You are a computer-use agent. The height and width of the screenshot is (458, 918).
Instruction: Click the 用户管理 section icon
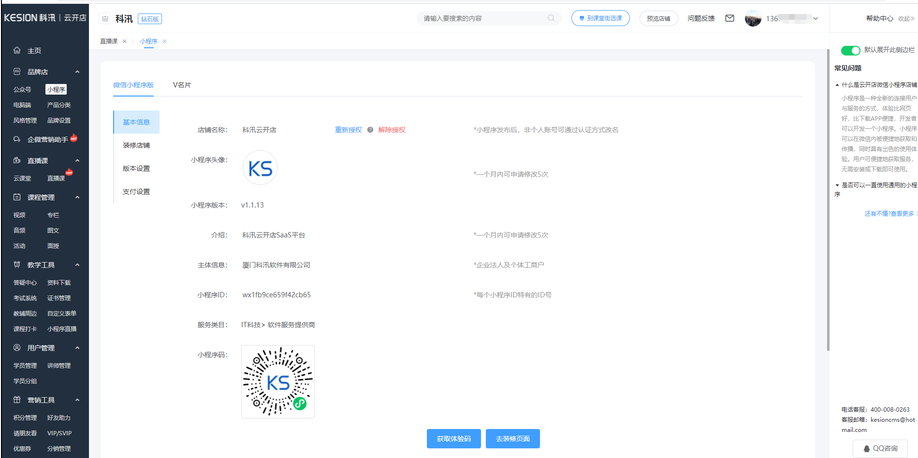(x=17, y=347)
